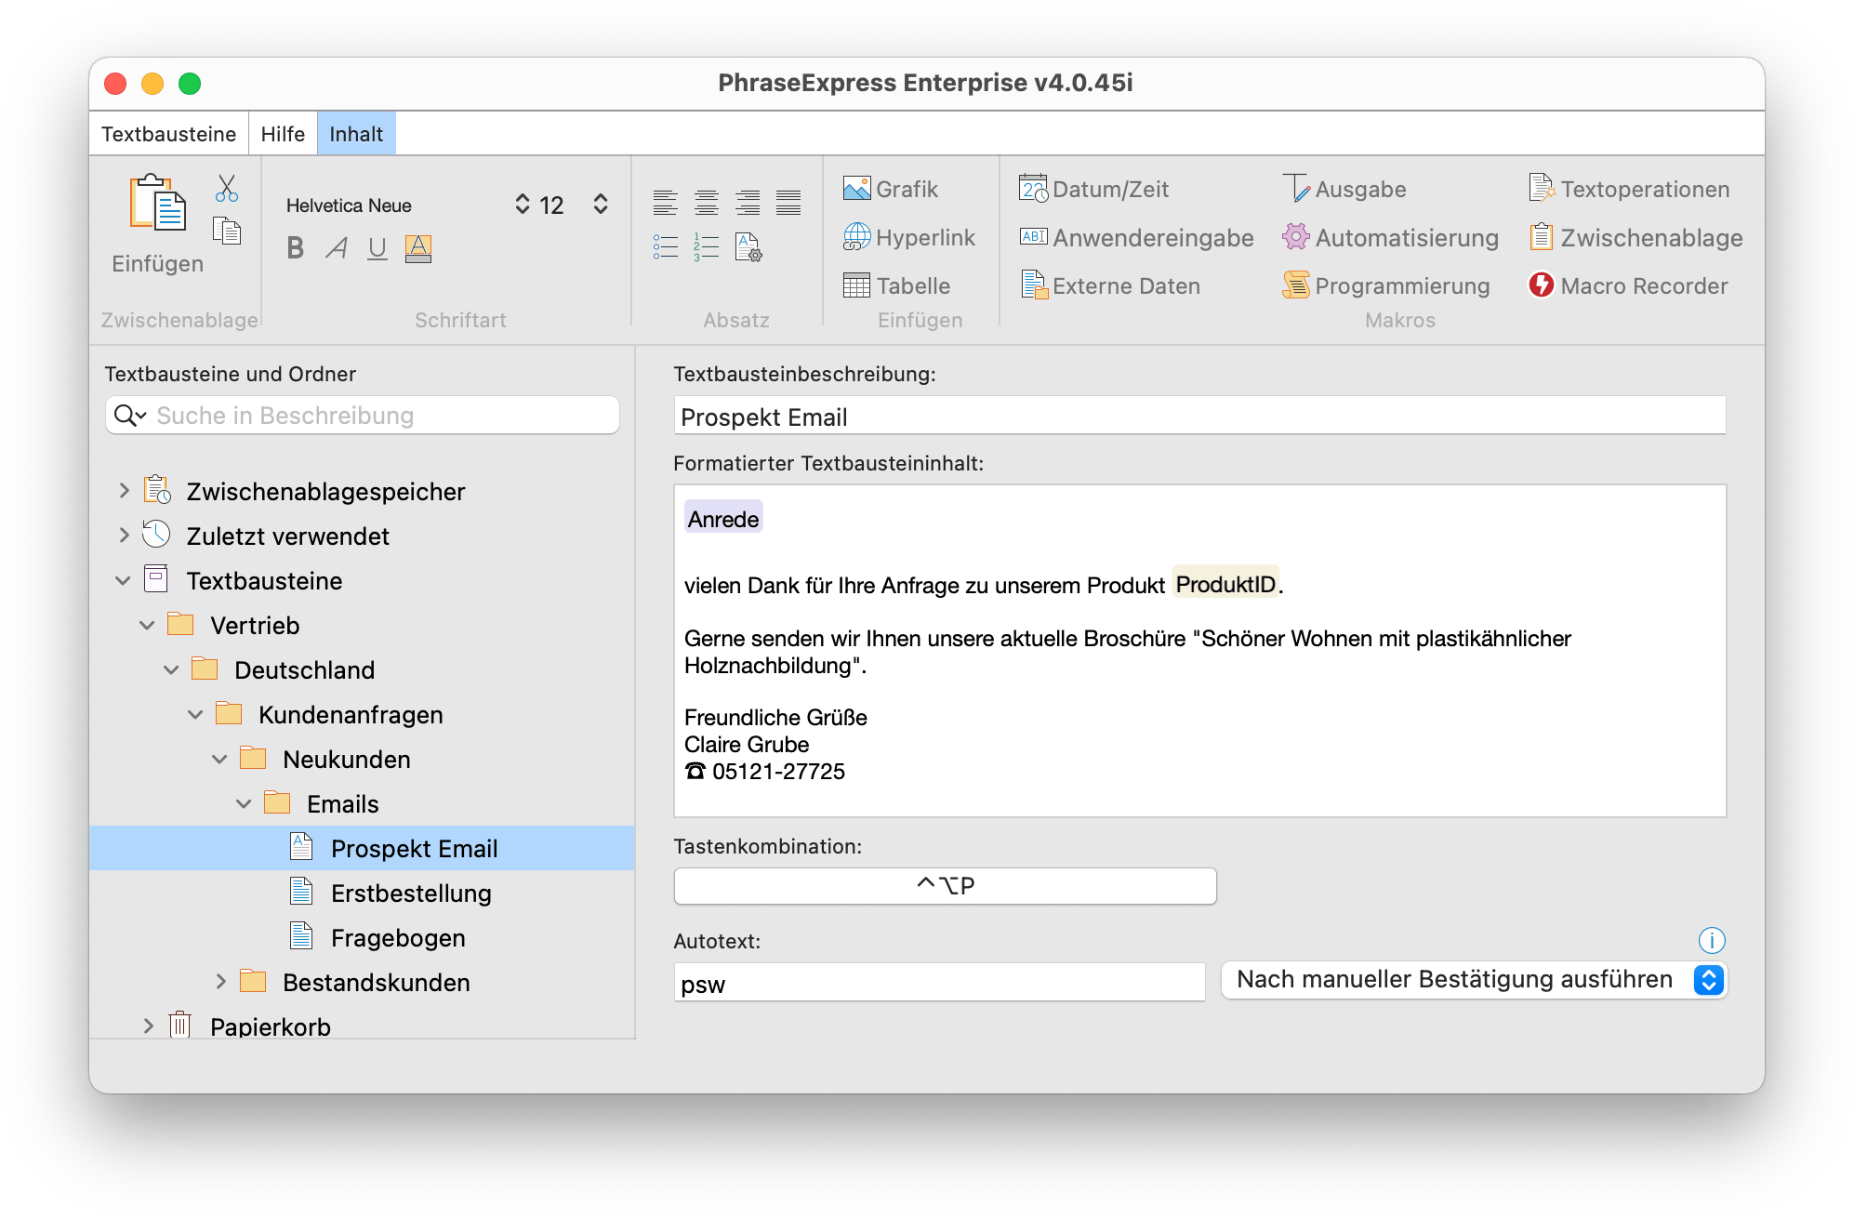
Task: Click the Anrede macro placeholder
Action: click(723, 519)
